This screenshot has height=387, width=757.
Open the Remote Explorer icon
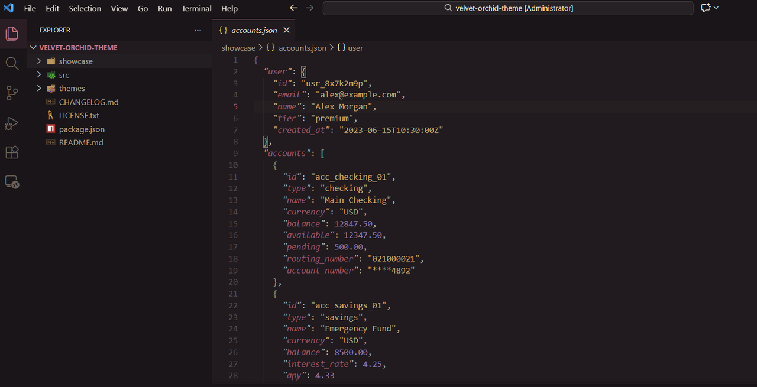12,182
